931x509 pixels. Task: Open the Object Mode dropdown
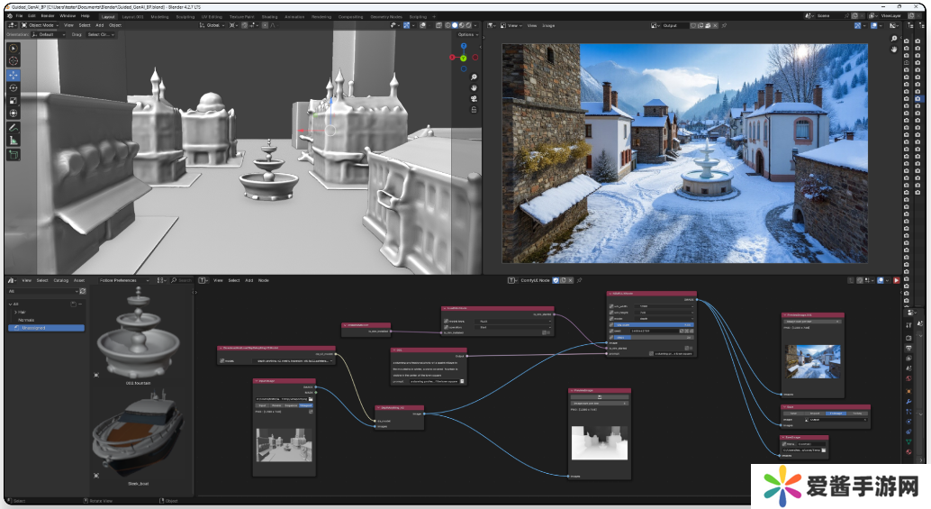click(x=40, y=25)
